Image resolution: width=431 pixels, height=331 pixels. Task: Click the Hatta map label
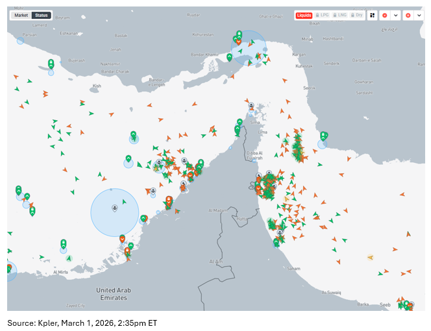coord(242,219)
